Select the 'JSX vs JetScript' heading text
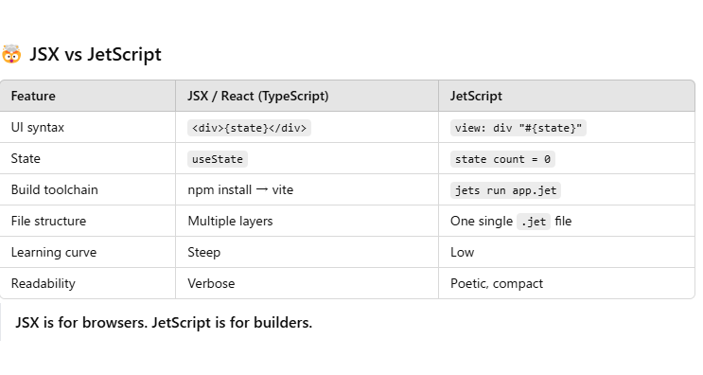This screenshot has width=703, height=375. pyautogui.click(x=96, y=54)
